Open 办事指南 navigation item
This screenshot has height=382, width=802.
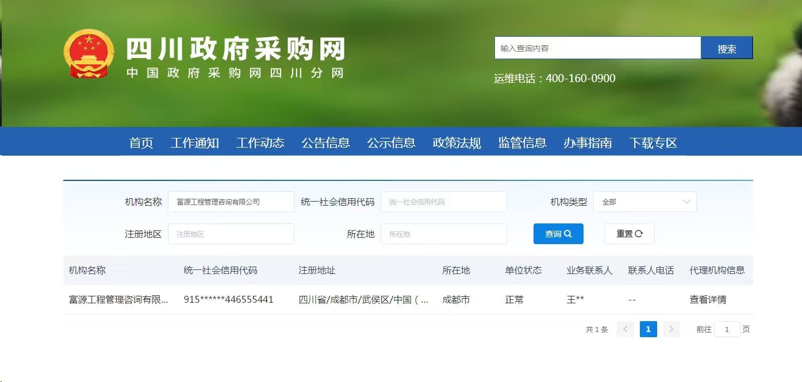[588, 142]
